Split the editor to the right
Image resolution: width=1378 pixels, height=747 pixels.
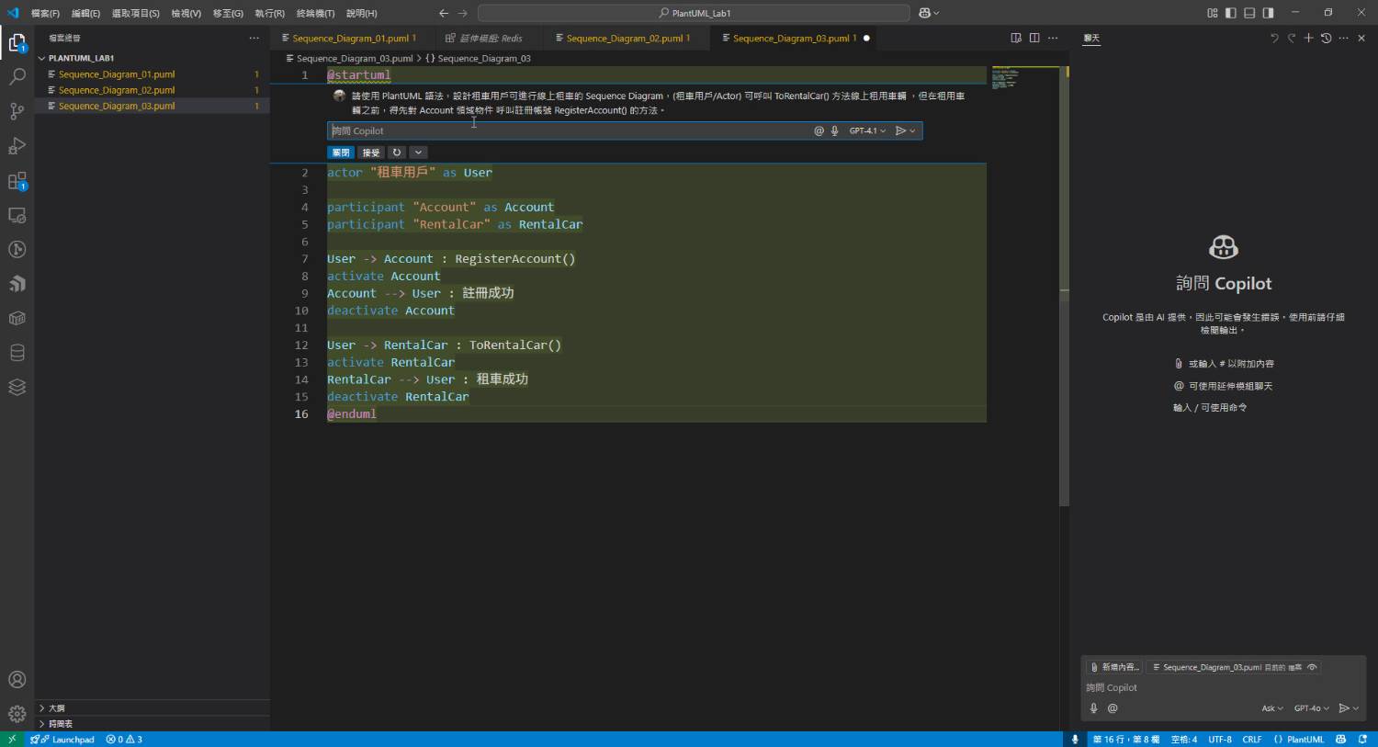point(1034,38)
